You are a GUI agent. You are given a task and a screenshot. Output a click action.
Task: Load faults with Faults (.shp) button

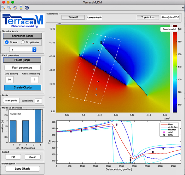[22, 60]
